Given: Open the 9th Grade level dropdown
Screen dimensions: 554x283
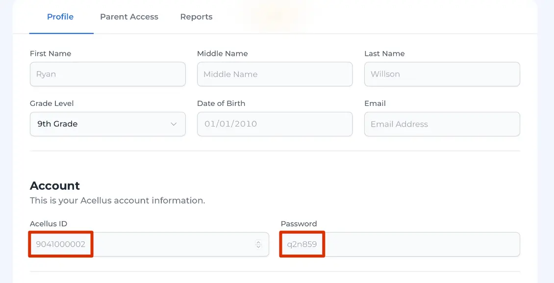Looking at the screenshot, I should [x=108, y=124].
